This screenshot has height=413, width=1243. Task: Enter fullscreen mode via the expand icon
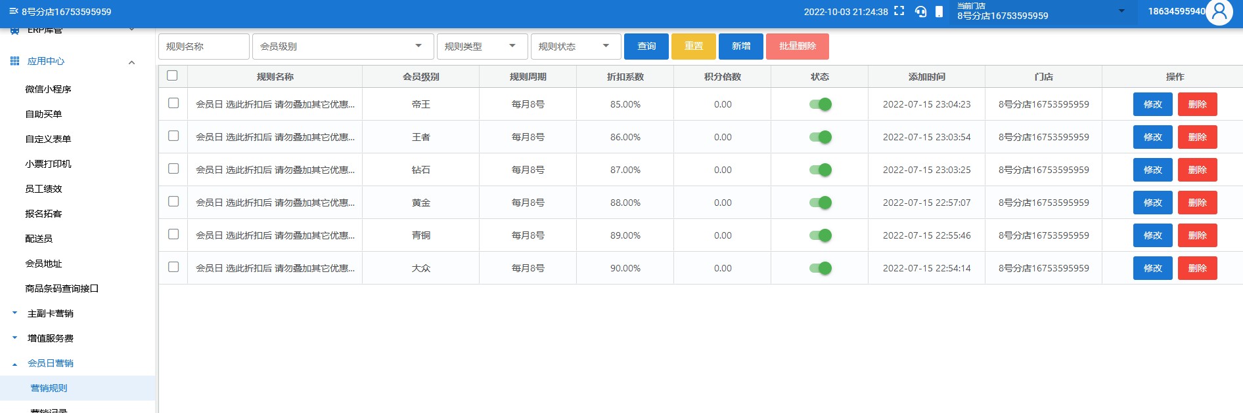pyautogui.click(x=899, y=11)
